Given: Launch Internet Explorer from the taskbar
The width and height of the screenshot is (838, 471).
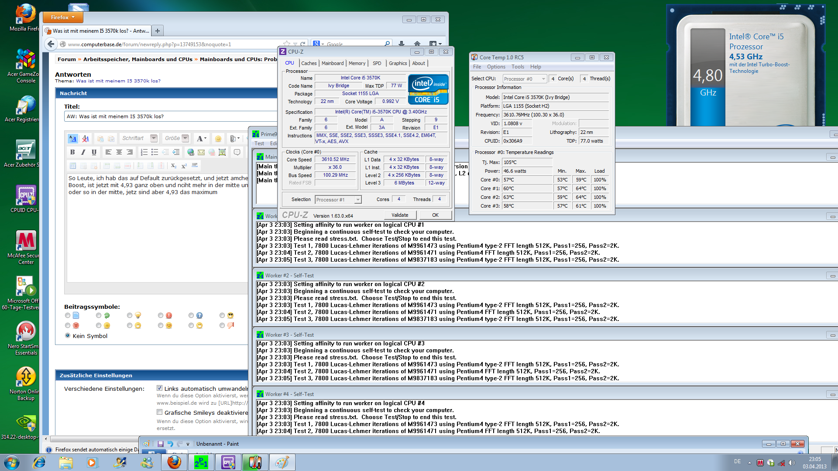Looking at the screenshot, I should 39,462.
